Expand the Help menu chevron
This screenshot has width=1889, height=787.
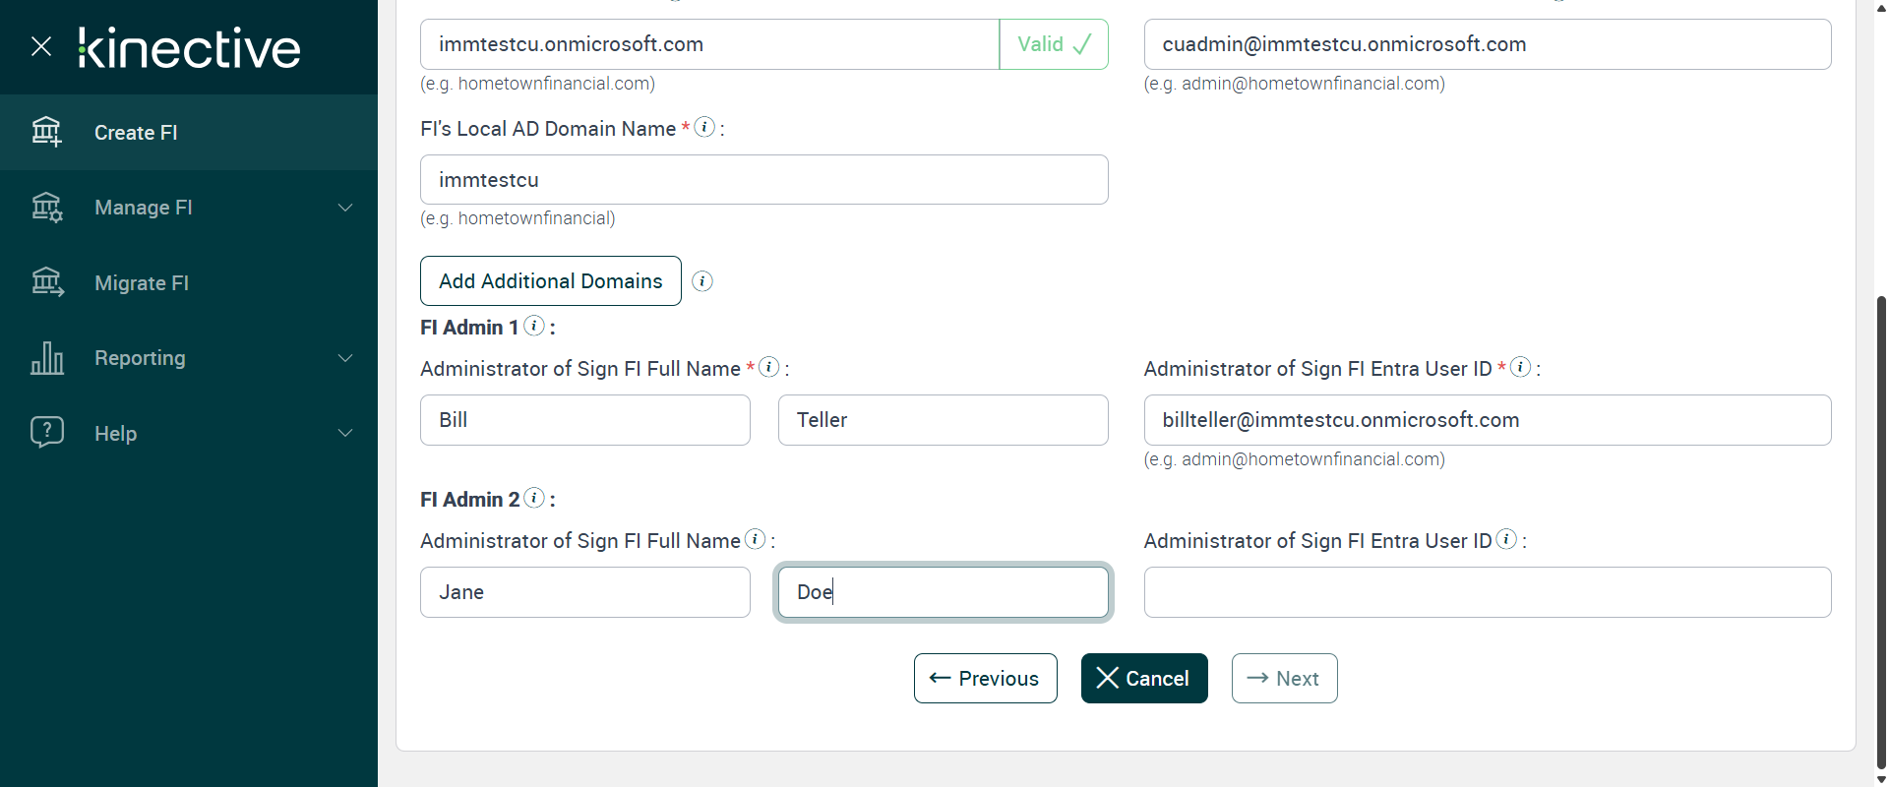click(345, 433)
